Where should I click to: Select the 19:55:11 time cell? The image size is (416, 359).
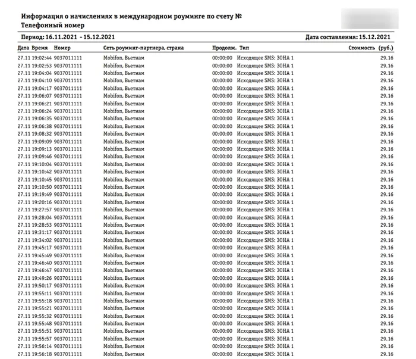[42, 294]
